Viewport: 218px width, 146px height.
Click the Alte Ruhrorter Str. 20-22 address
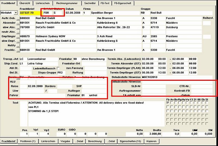click(x=113, y=27)
